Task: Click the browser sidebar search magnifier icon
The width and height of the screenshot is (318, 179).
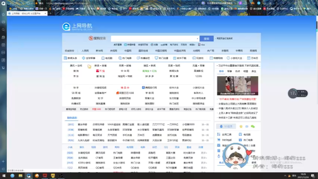Action: pyautogui.click(x=3, y=29)
